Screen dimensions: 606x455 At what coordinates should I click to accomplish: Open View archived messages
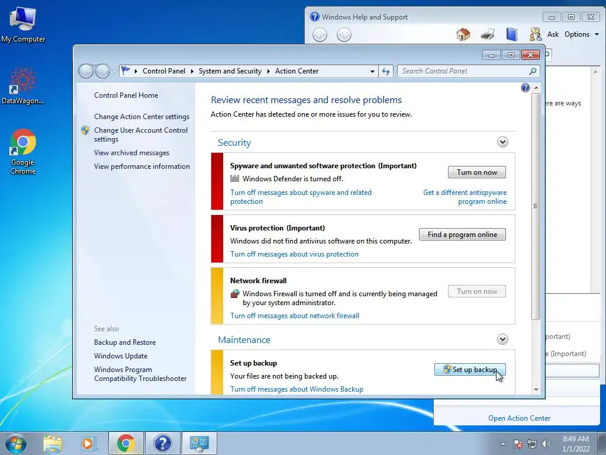coord(131,153)
